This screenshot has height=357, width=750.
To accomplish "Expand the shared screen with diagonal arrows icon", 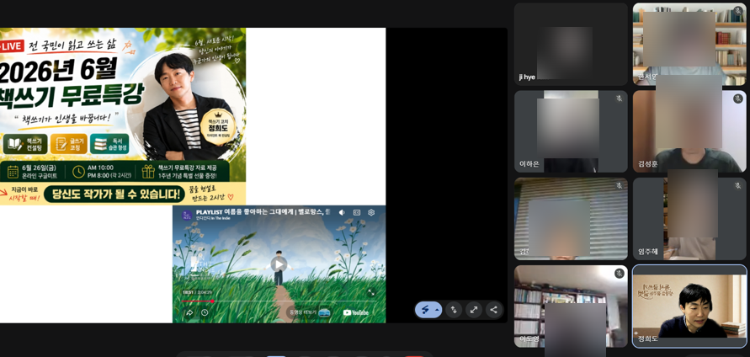I will [x=474, y=310].
